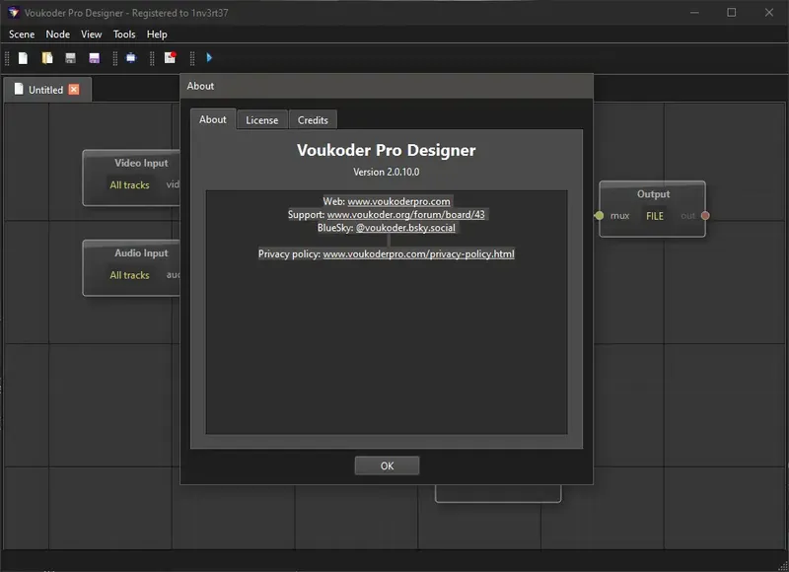Select the About tab in dialog

tap(213, 119)
